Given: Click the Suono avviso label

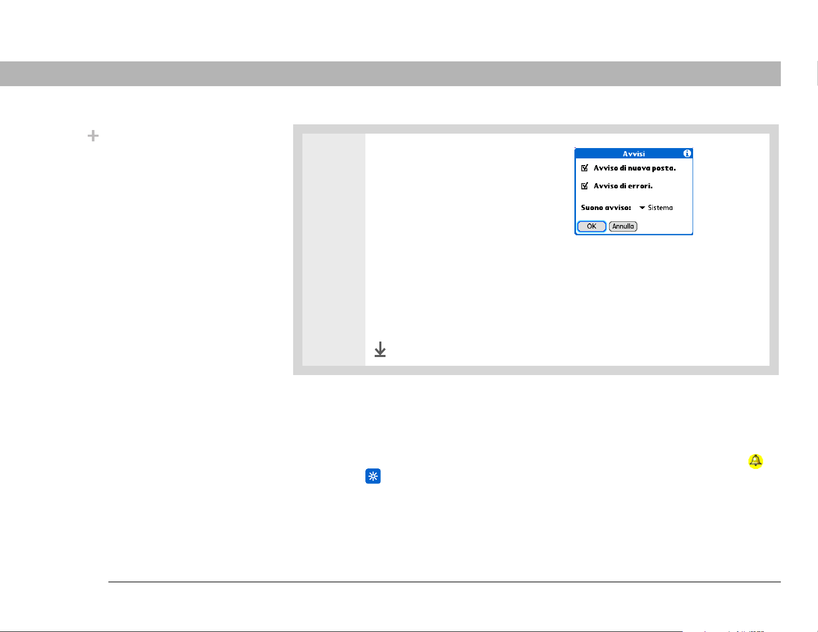Looking at the screenshot, I should [x=606, y=207].
